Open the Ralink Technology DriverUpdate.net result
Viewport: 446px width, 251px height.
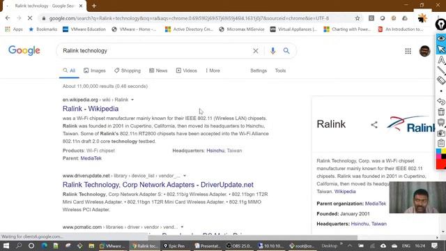point(158,185)
